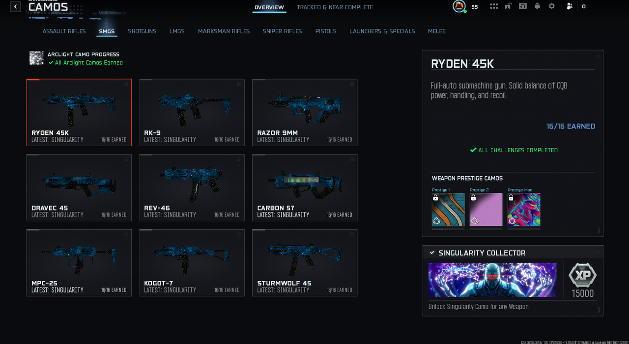The width and height of the screenshot is (629, 344).
Task: Select the REV-46 weapon card
Action: click(x=192, y=187)
